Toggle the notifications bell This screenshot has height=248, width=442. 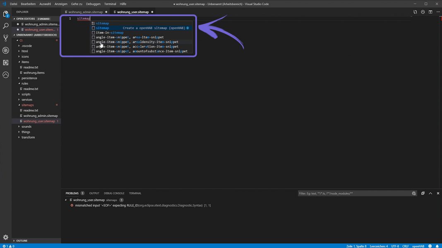437,246
